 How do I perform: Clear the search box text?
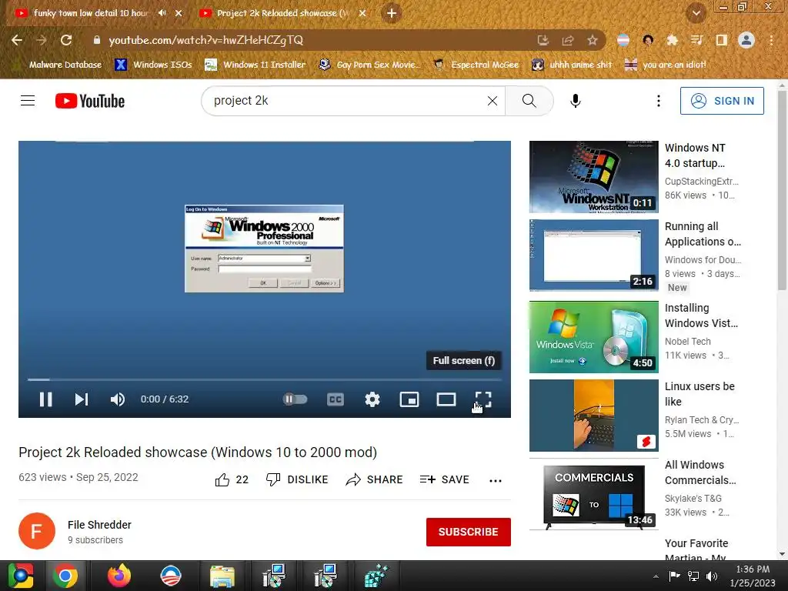point(492,101)
